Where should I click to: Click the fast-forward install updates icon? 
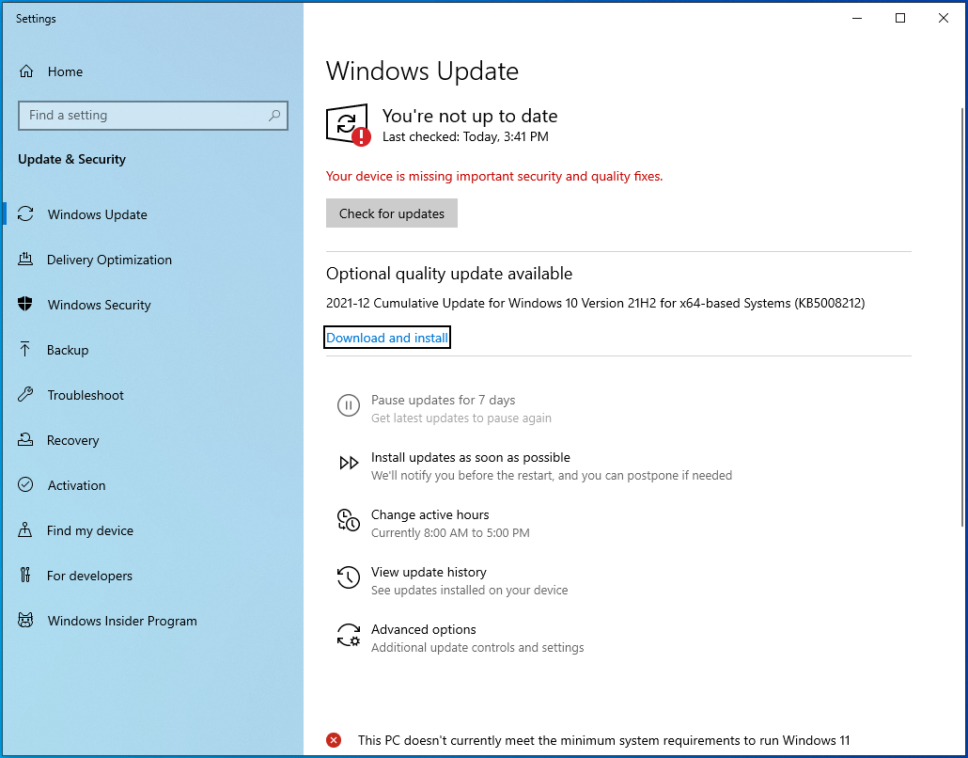click(349, 463)
